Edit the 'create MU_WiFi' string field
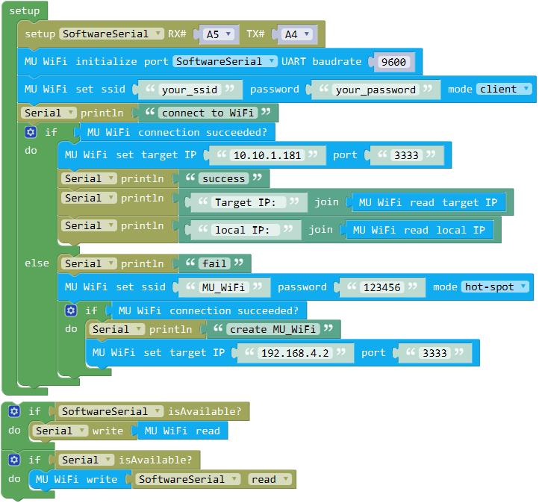 [273, 330]
